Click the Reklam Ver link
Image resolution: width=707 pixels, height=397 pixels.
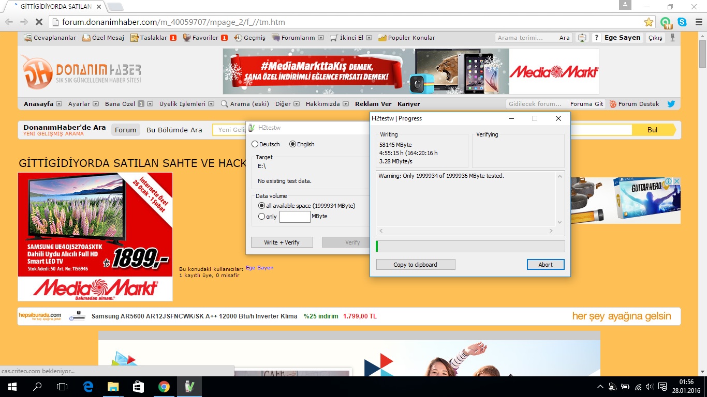[373, 104]
